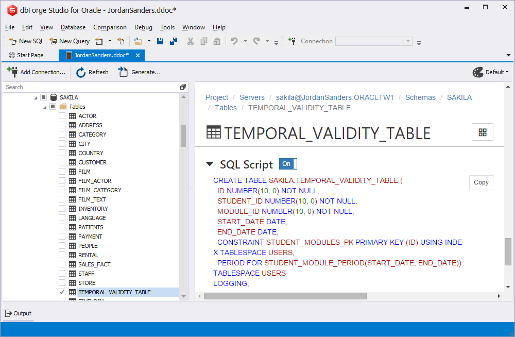Open the document tabs list dropdown
515x337 pixels.
[x=508, y=55]
